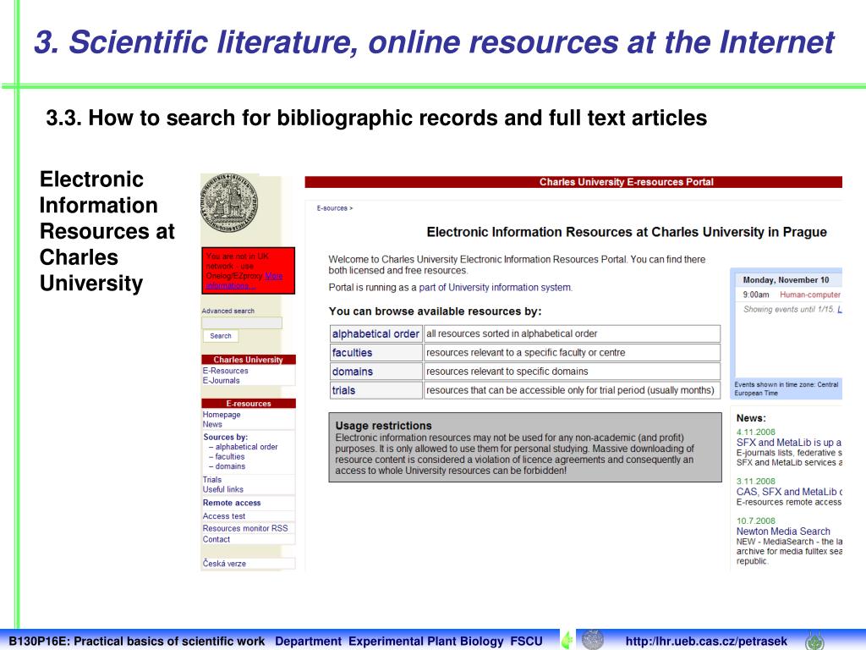Open the Remote access sidebar link
Screen dimensions: 866x650
(232, 503)
